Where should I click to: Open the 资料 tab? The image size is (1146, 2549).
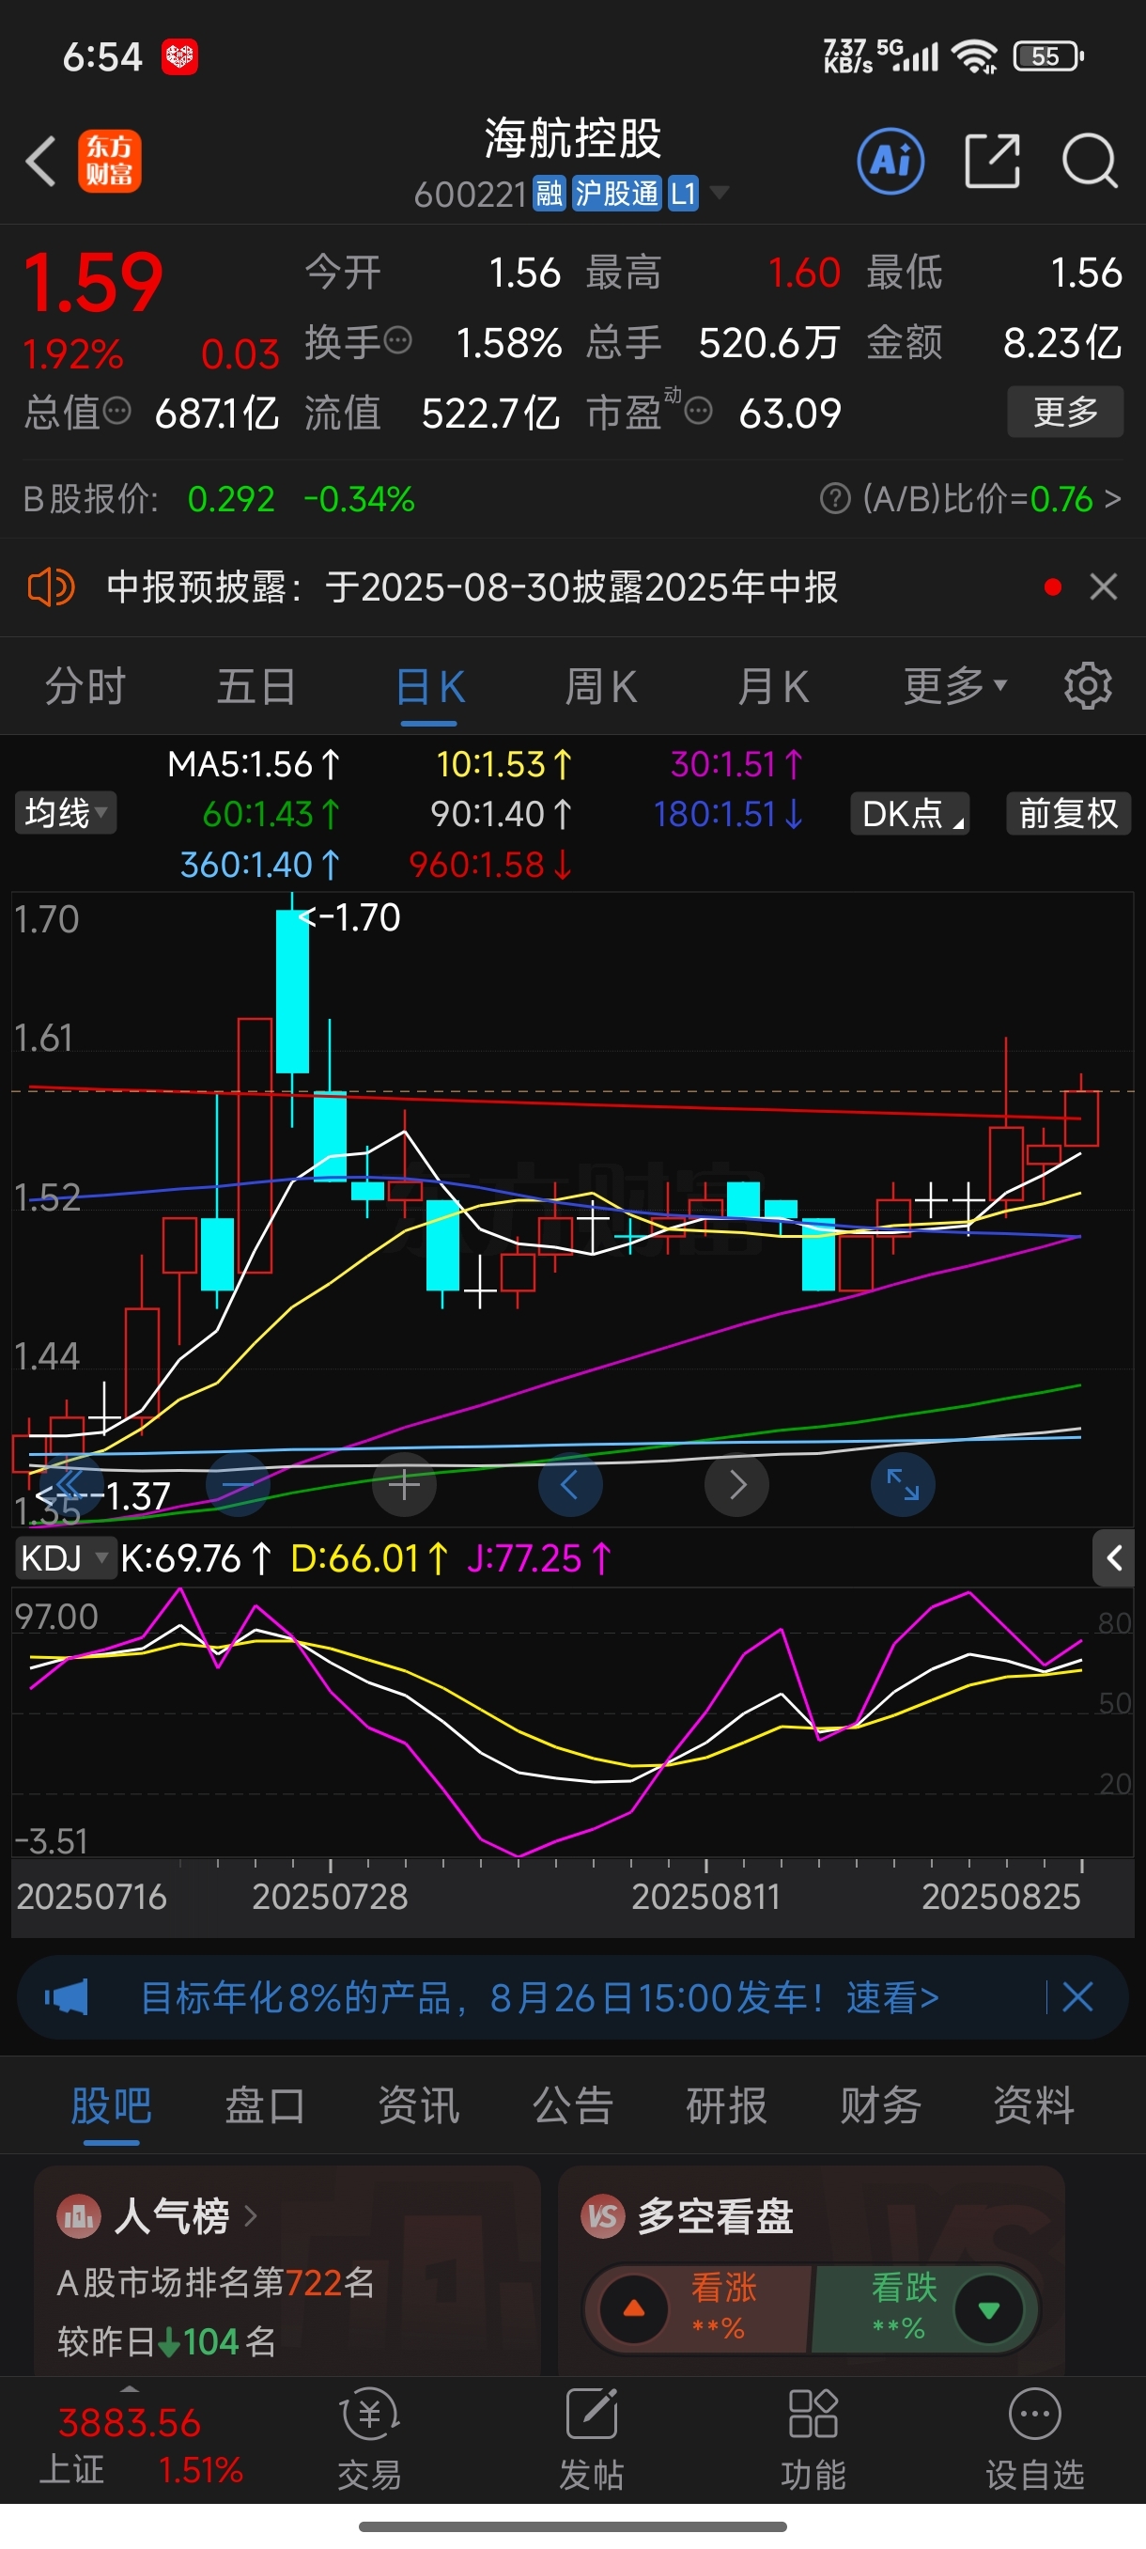click(1034, 2104)
